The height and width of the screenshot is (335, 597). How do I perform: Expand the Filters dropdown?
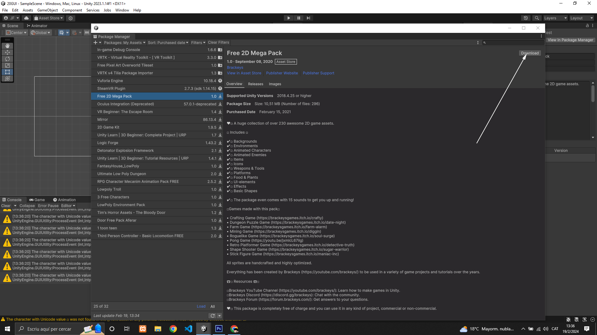pyautogui.click(x=198, y=42)
